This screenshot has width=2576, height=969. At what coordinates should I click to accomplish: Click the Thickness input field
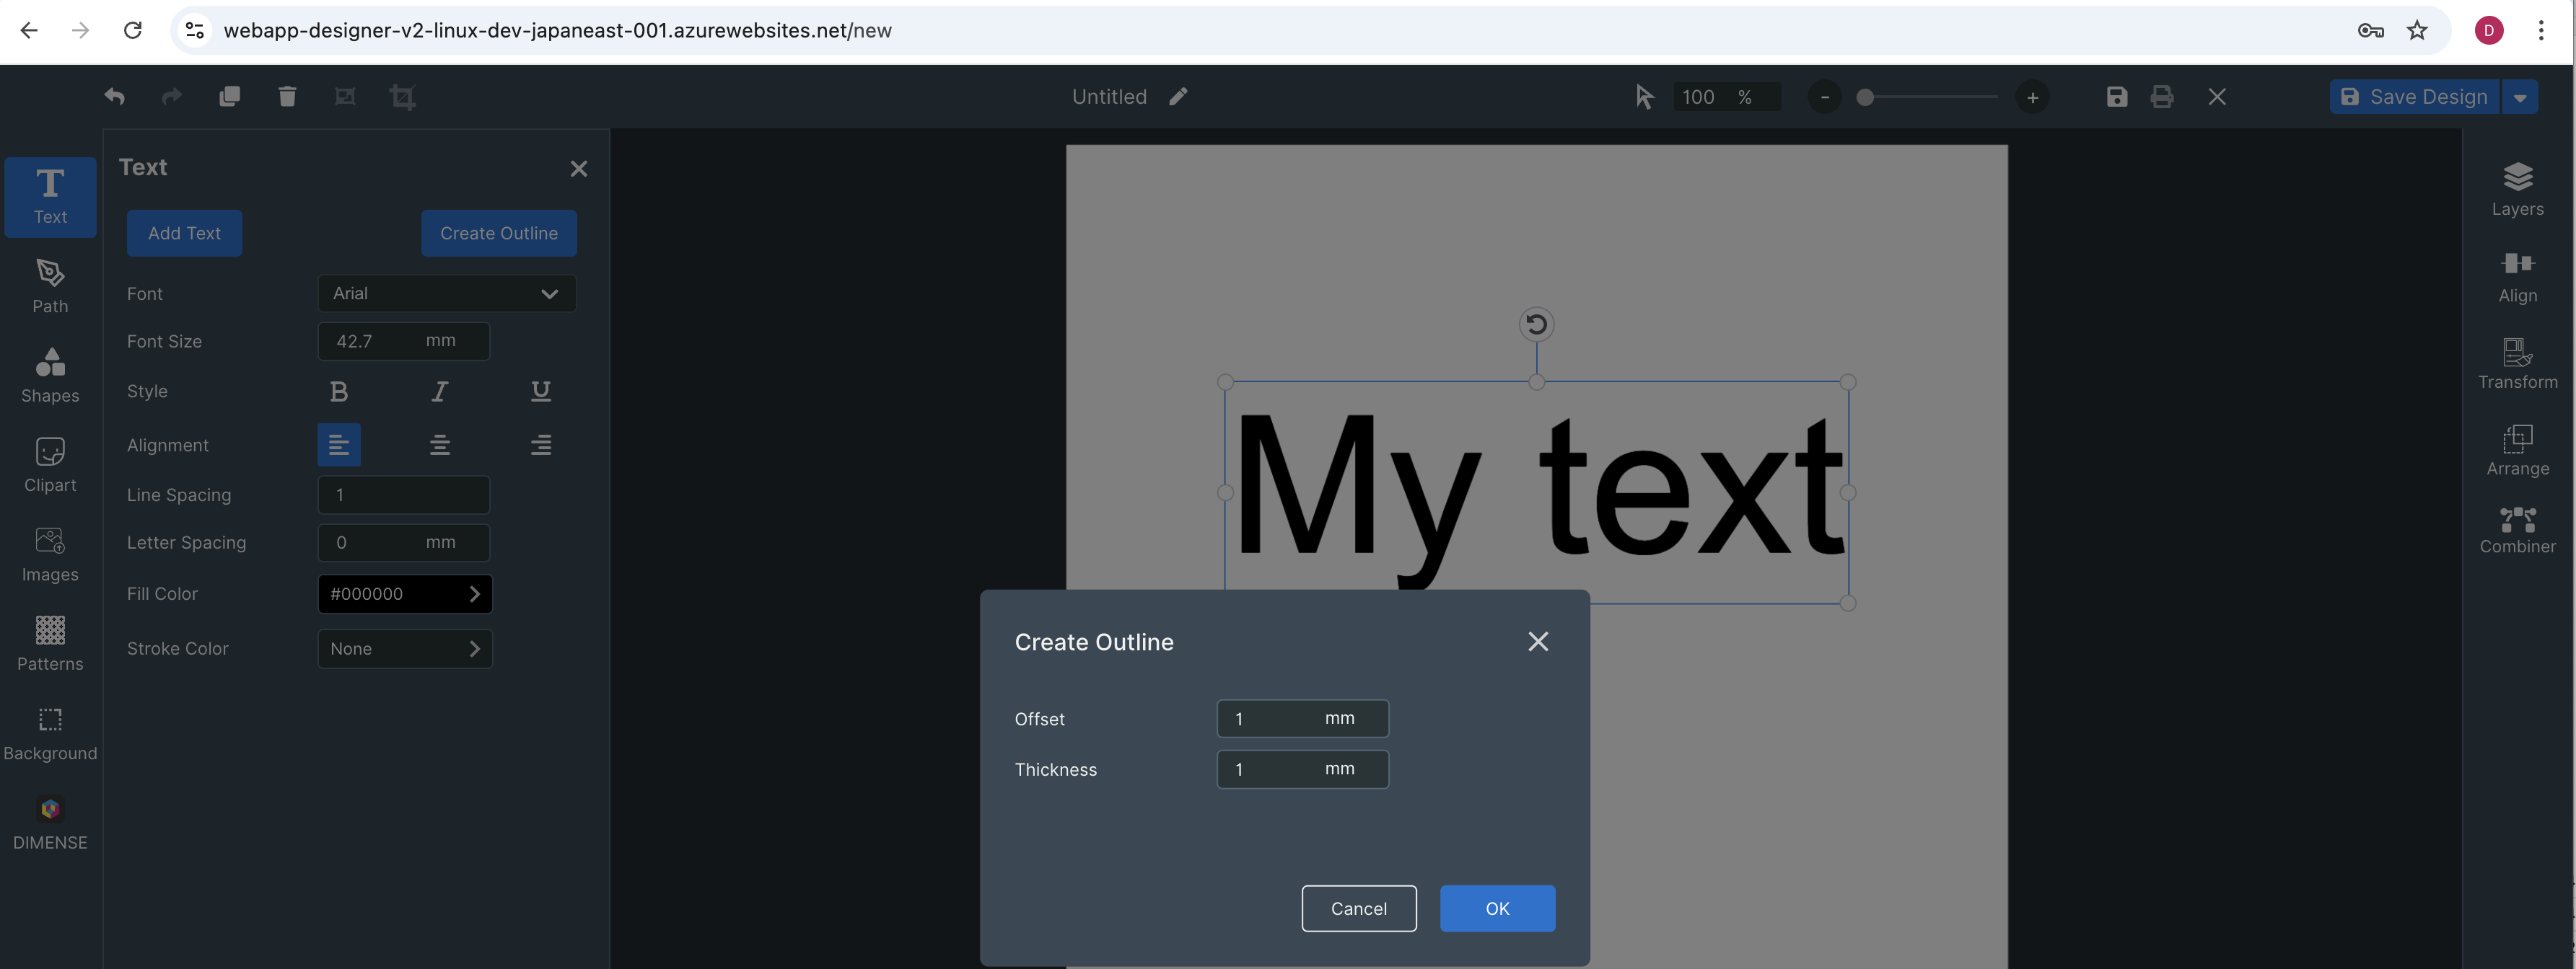click(1302, 769)
